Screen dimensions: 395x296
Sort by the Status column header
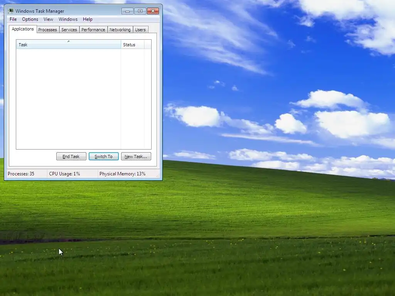(133, 45)
